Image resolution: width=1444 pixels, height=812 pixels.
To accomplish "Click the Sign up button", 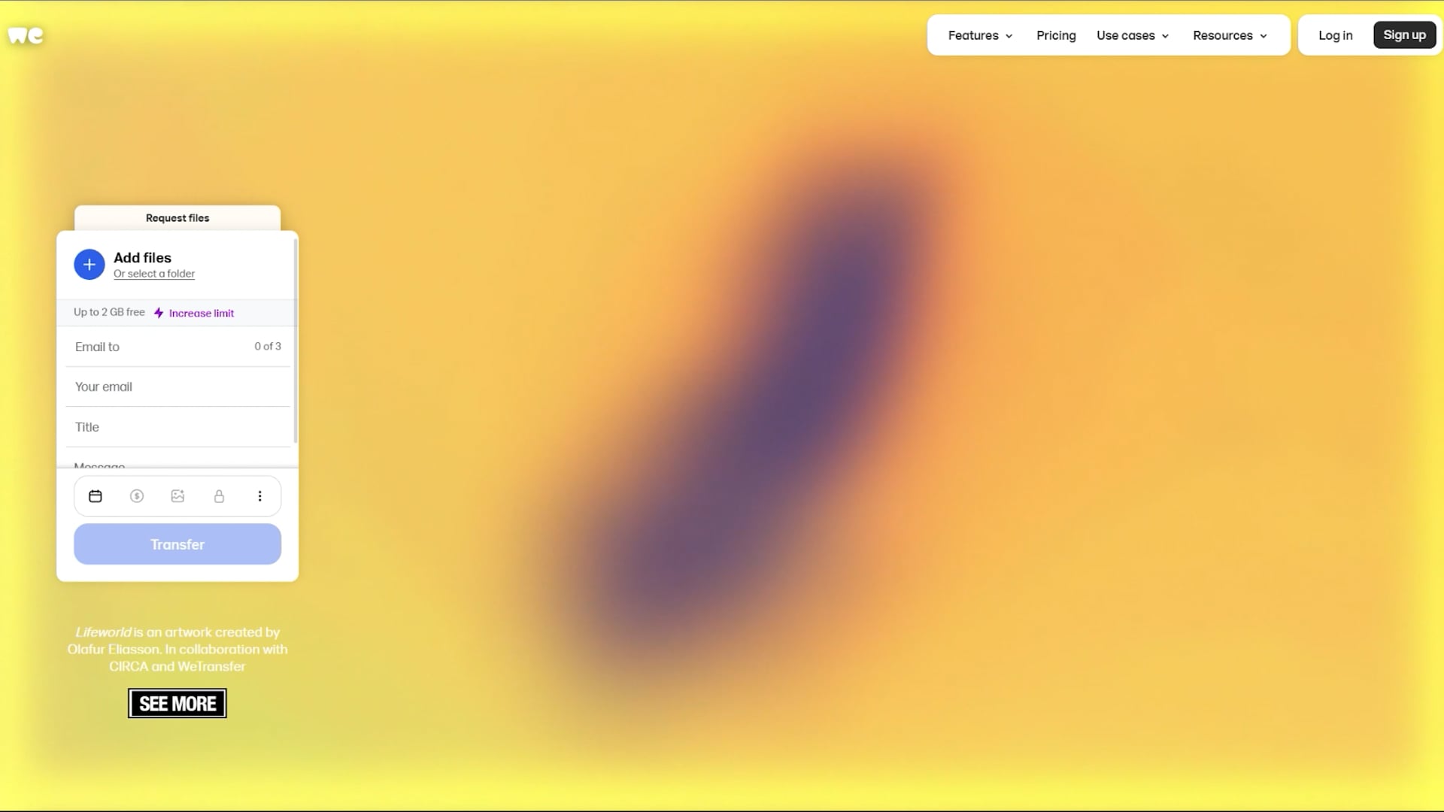I will tap(1404, 35).
